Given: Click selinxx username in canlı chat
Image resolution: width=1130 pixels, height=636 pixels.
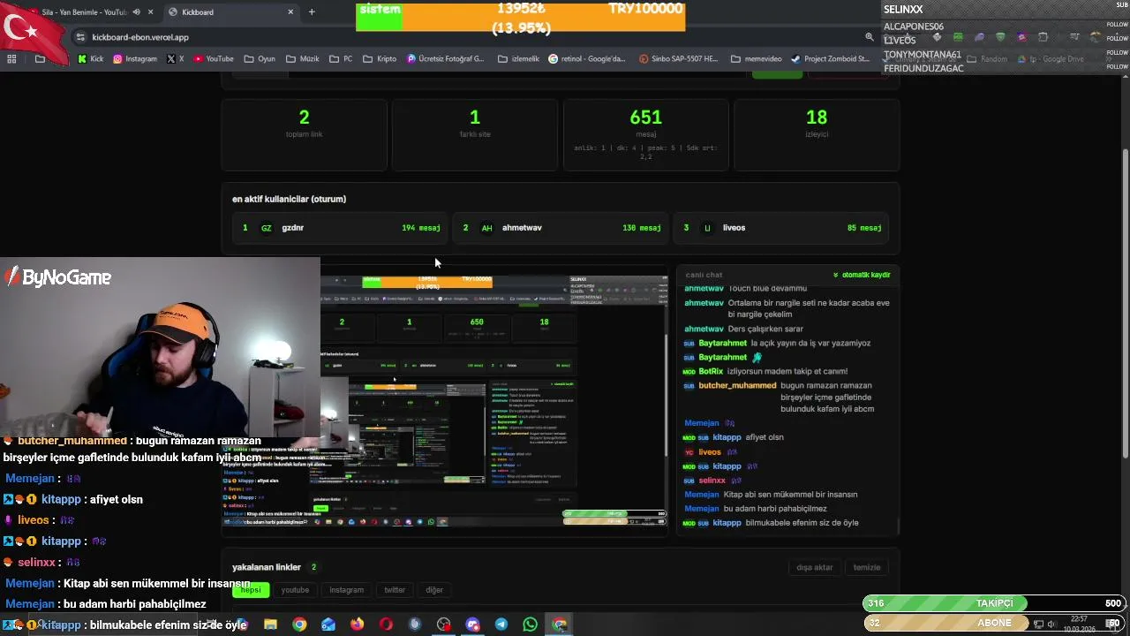Looking at the screenshot, I should [x=712, y=481].
